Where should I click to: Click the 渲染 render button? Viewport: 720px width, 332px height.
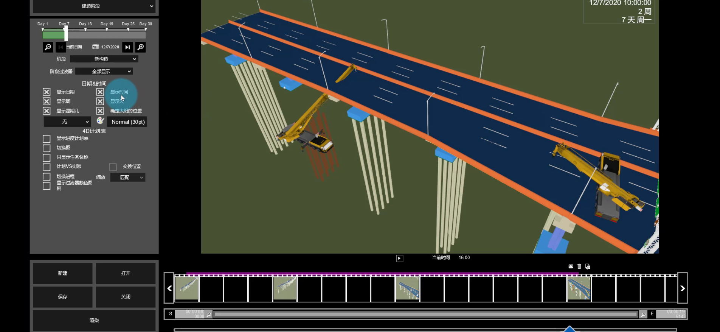(x=94, y=320)
